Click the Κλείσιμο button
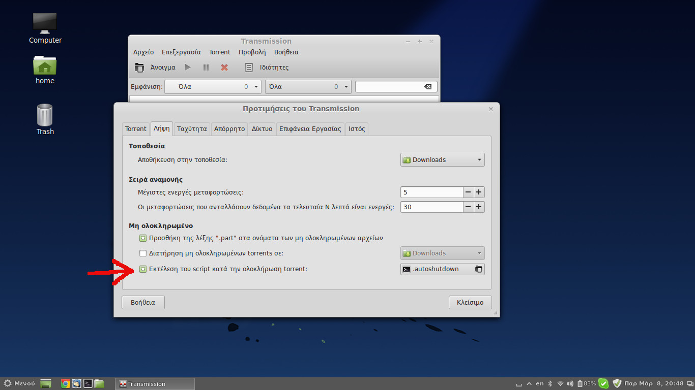Viewport: 695px width, 390px height. tap(470, 302)
